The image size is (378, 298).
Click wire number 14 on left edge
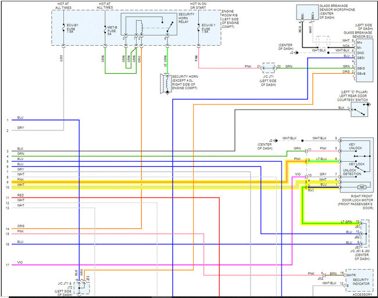[x=8, y=229]
